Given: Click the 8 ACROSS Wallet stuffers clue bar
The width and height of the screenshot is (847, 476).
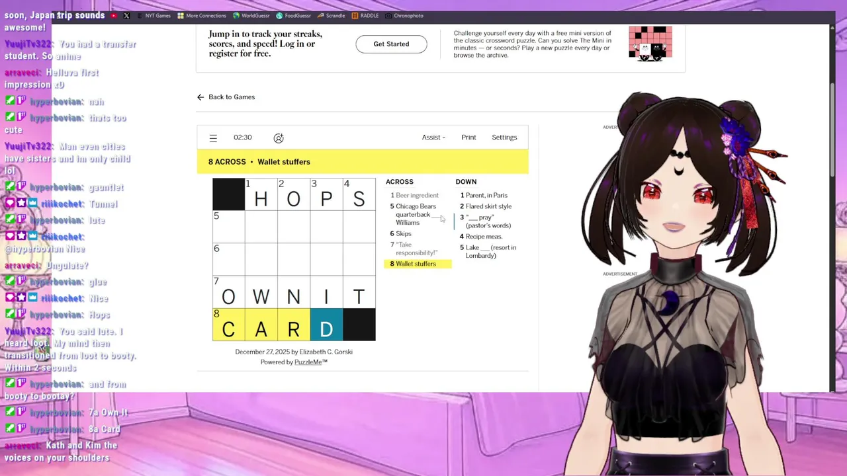Looking at the screenshot, I should (363, 161).
